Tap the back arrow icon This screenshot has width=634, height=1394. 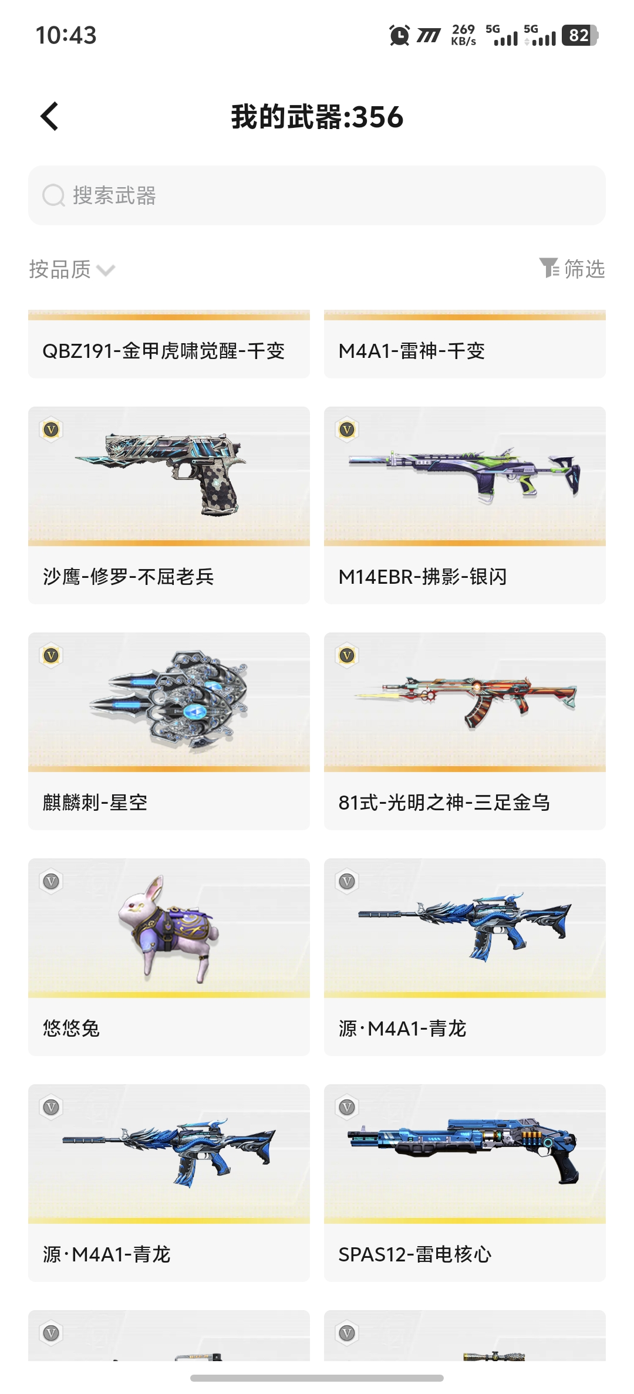tap(50, 116)
